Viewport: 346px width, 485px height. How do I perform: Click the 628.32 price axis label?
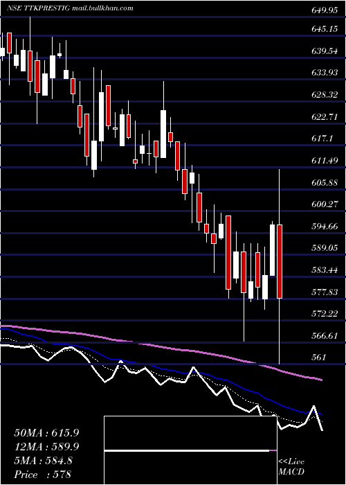tap(325, 95)
